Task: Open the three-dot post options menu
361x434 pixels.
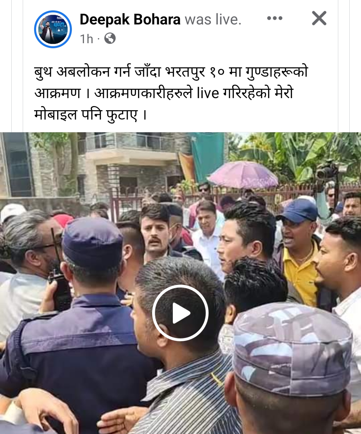Action: (x=275, y=18)
